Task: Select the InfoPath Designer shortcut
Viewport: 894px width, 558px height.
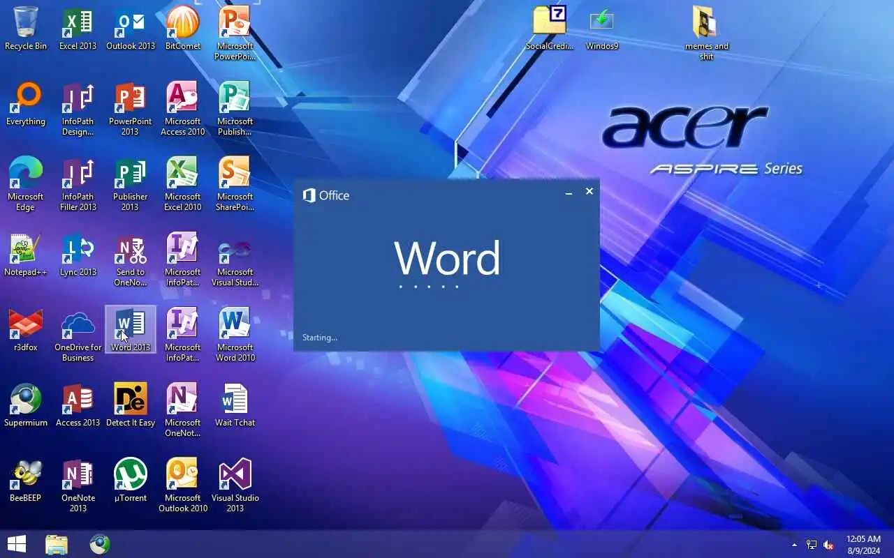Action: (78, 108)
